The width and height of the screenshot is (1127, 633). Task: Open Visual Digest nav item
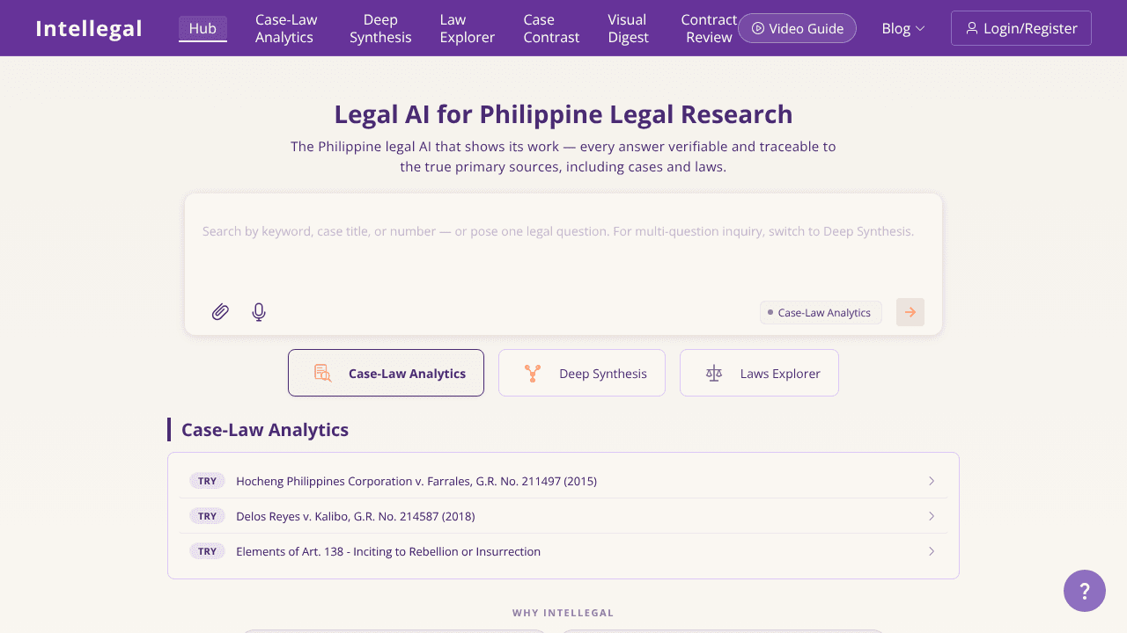(x=629, y=28)
